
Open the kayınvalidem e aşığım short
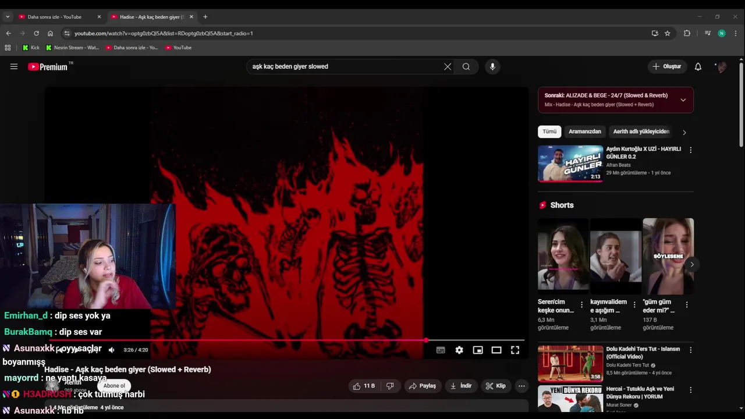(x=615, y=257)
